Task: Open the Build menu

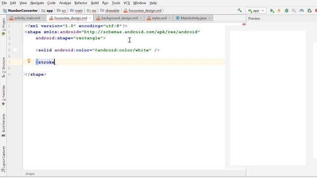Action: tap(95, 3)
